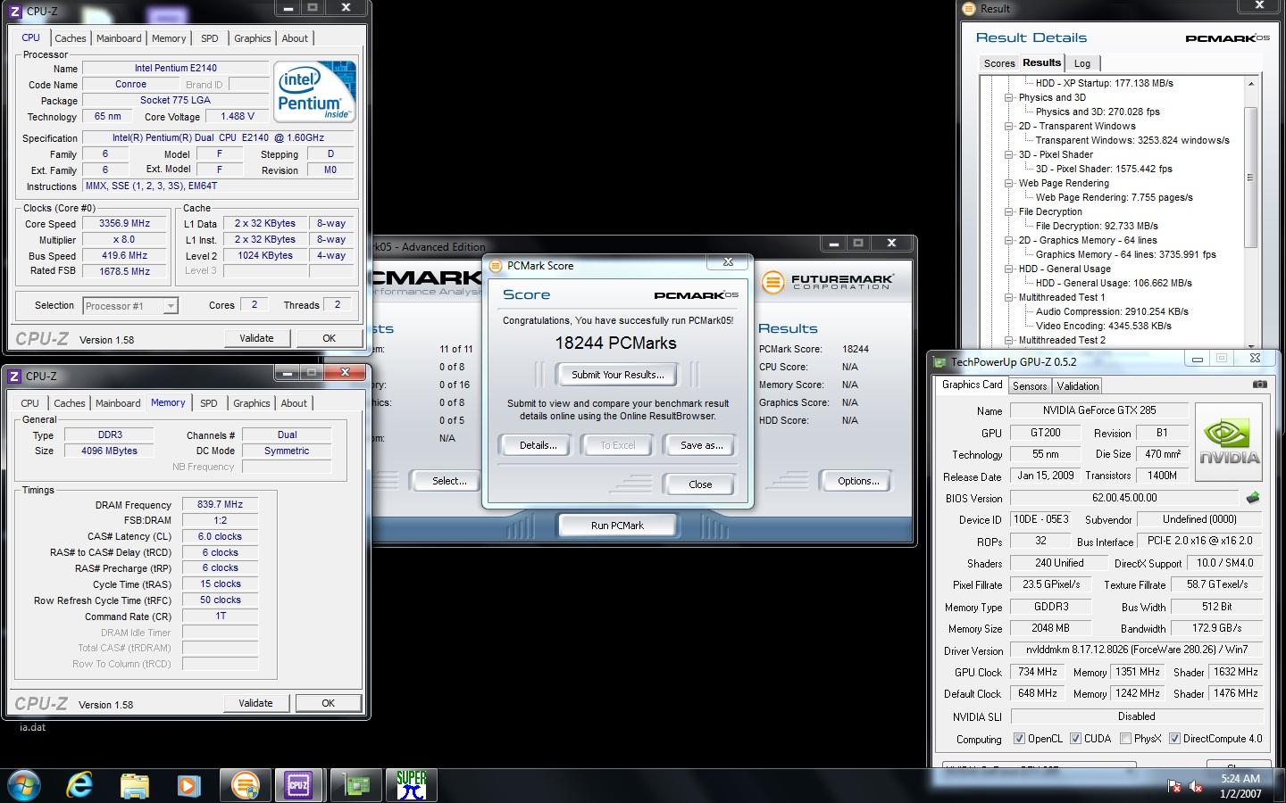Switch to PCMark05 taskbar icon
1286x803 pixels.
click(x=244, y=785)
